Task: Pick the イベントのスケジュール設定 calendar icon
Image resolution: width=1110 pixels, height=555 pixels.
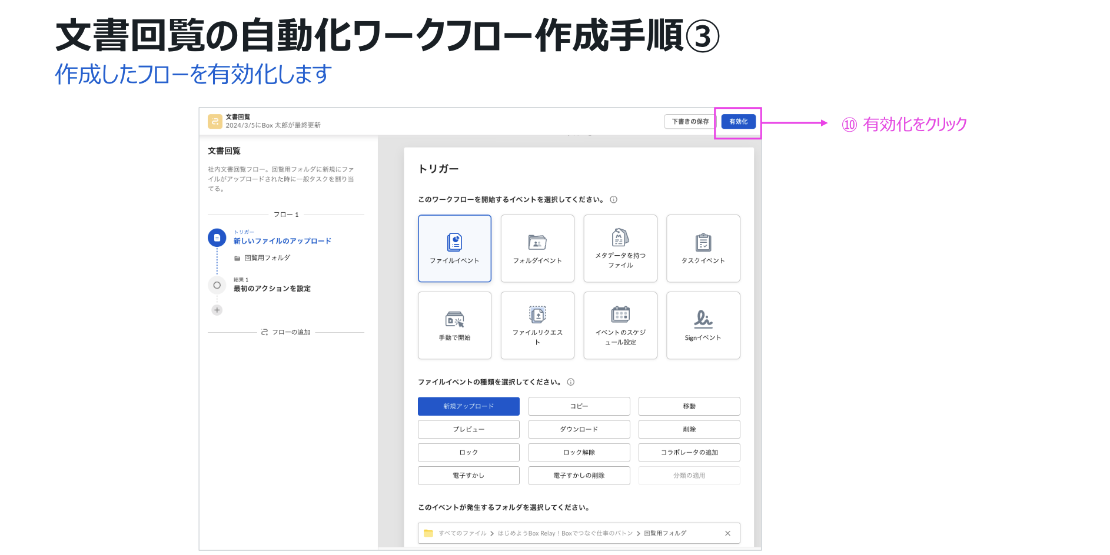Action: 620,315
